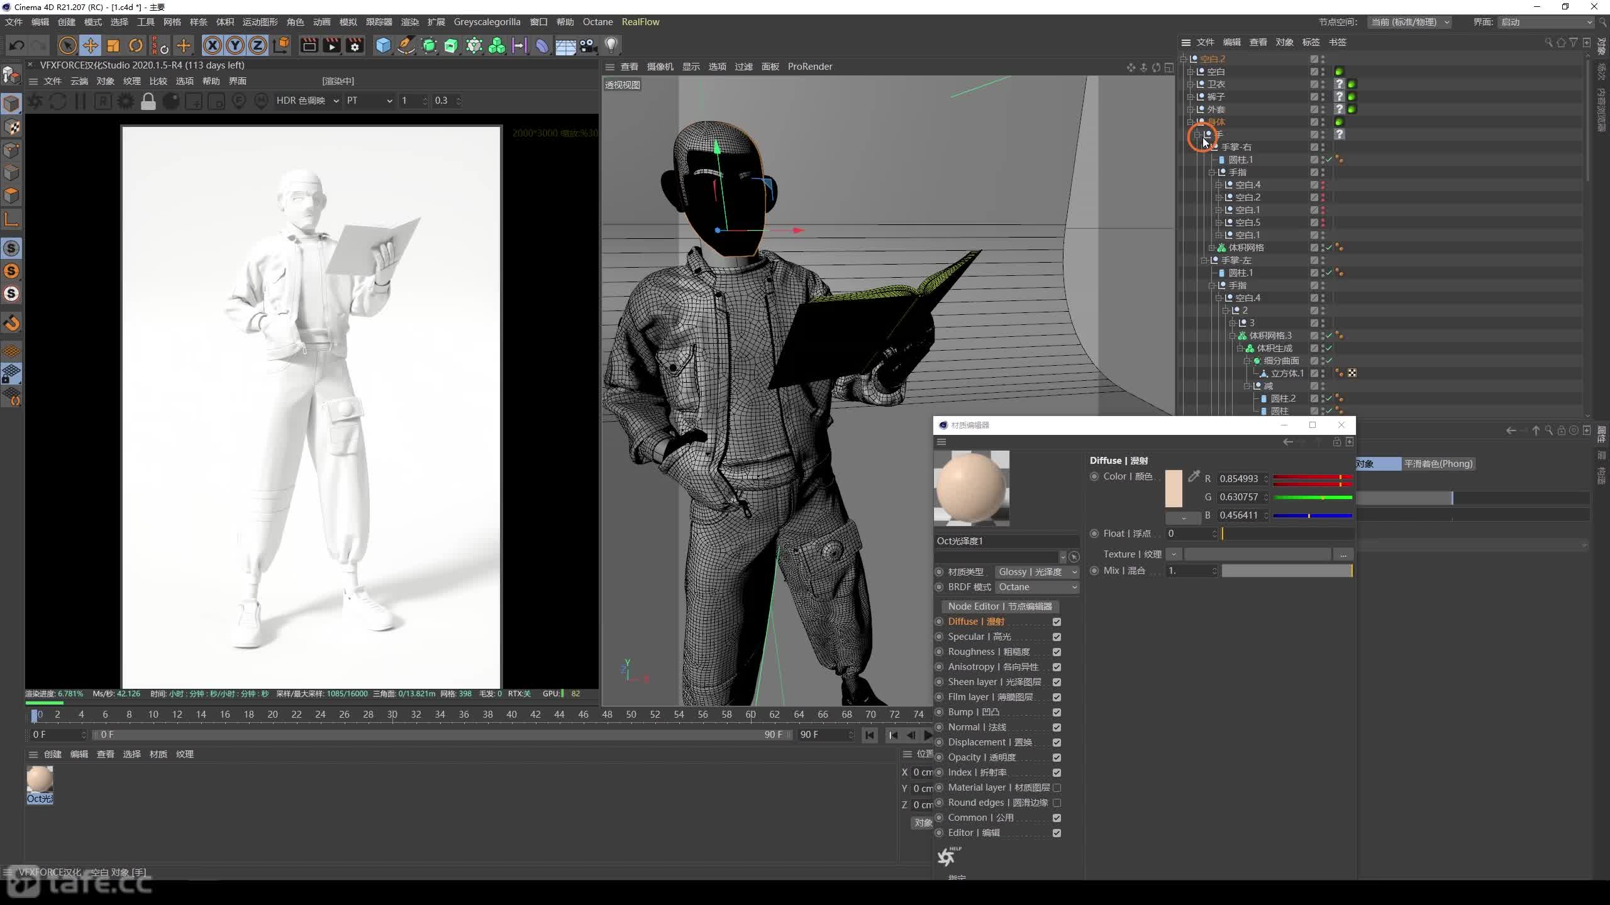Select the Sheen layer channel
The width and height of the screenshot is (1610, 905).
tap(994, 682)
